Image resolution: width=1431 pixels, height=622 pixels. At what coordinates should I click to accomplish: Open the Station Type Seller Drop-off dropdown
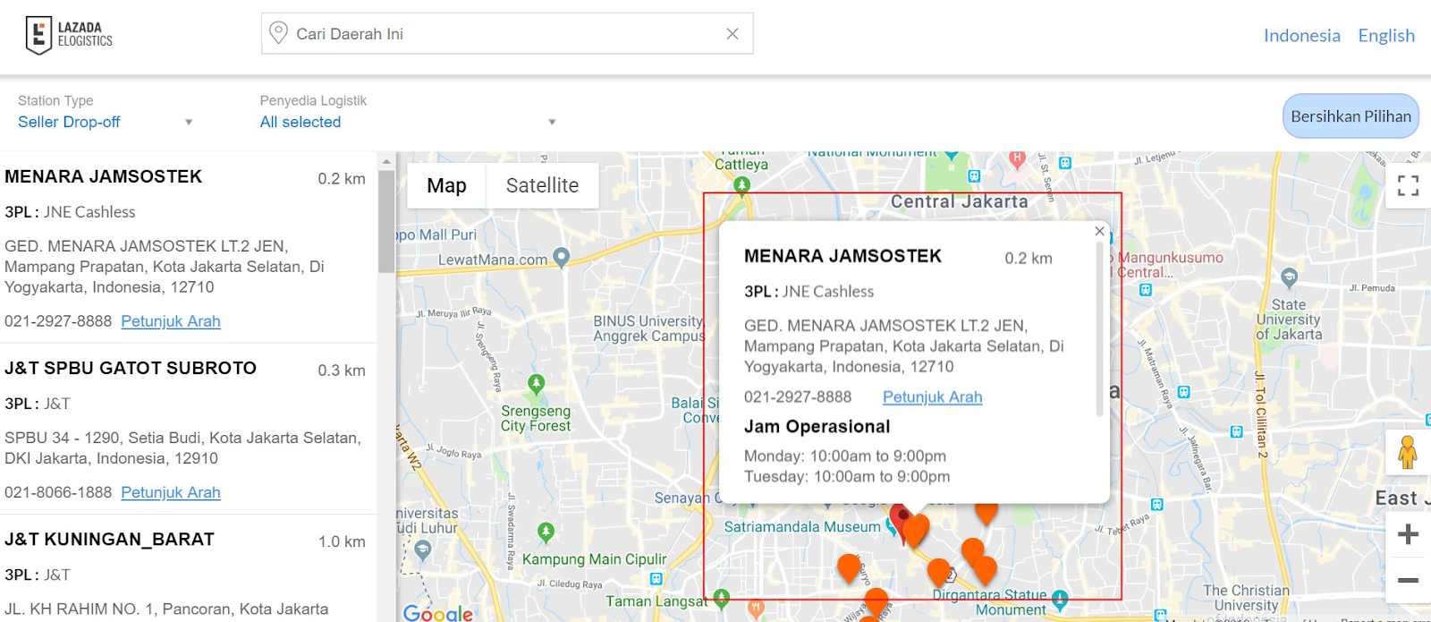pyautogui.click(x=106, y=122)
